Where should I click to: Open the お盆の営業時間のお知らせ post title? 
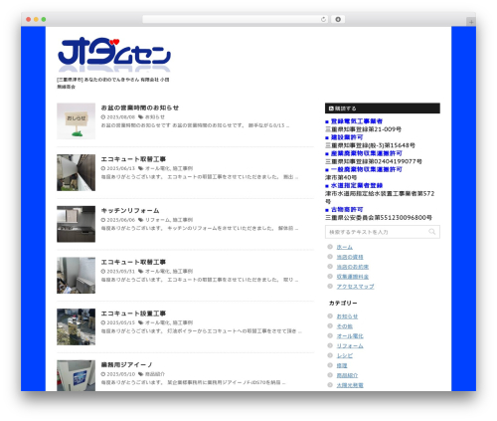pos(139,107)
